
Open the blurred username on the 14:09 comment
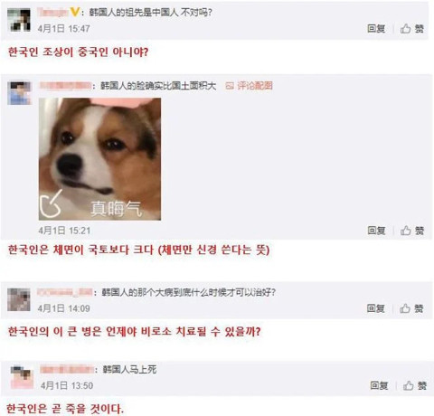pos(64,292)
